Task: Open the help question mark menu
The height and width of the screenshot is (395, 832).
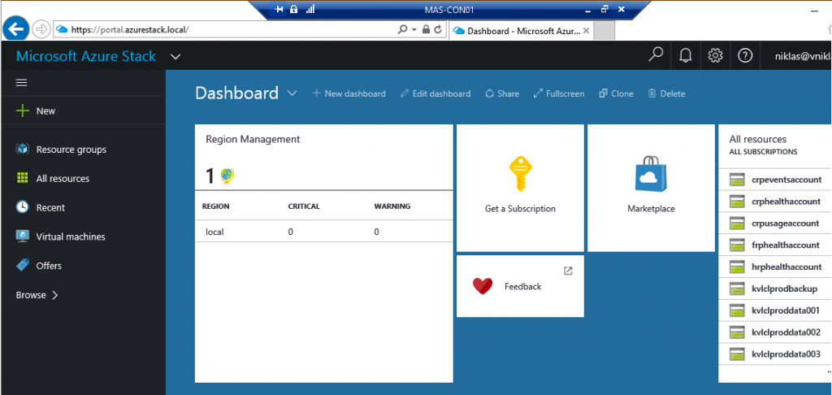Action: click(x=746, y=55)
